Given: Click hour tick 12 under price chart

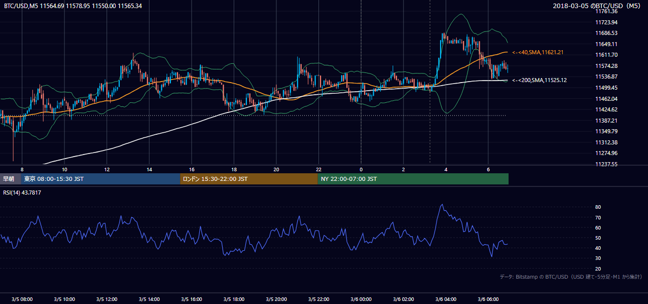Looking at the screenshot, I should 106,169.
